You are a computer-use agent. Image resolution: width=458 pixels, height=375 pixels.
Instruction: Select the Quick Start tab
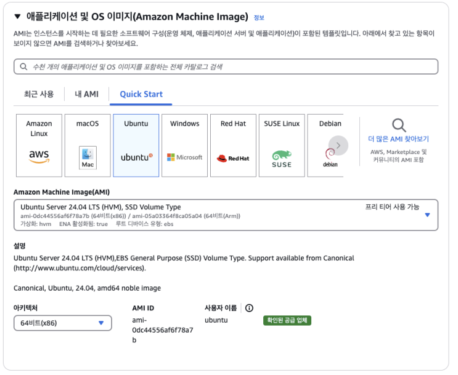pos(141,94)
